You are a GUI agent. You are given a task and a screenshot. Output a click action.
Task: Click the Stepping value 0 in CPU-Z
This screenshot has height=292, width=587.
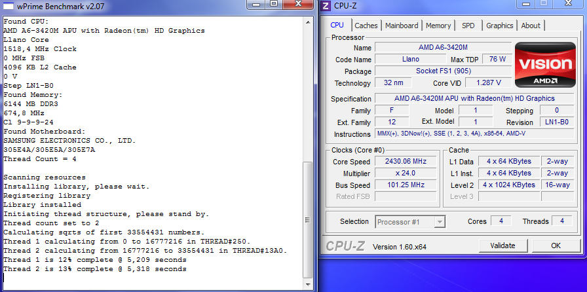pyautogui.click(x=557, y=110)
